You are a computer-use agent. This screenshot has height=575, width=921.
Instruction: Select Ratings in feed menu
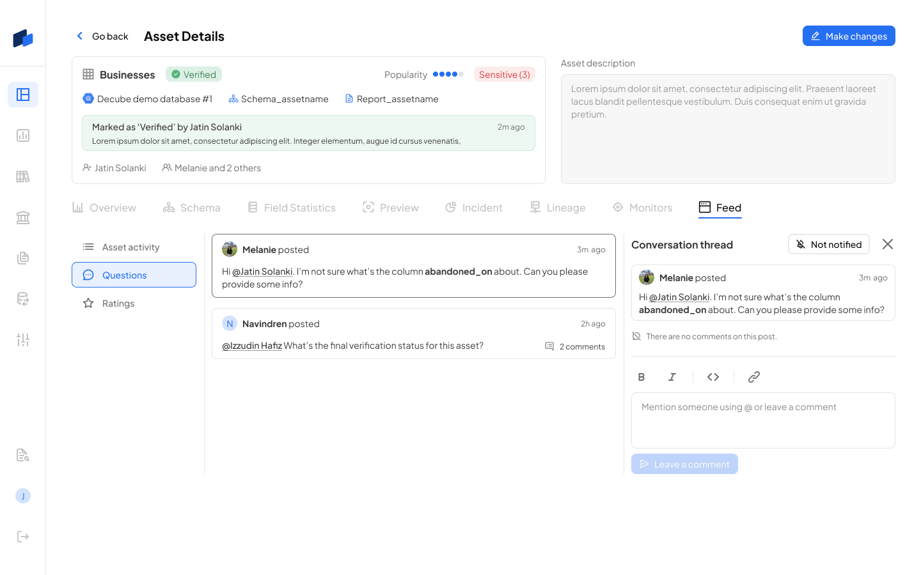[x=118, y=303]
